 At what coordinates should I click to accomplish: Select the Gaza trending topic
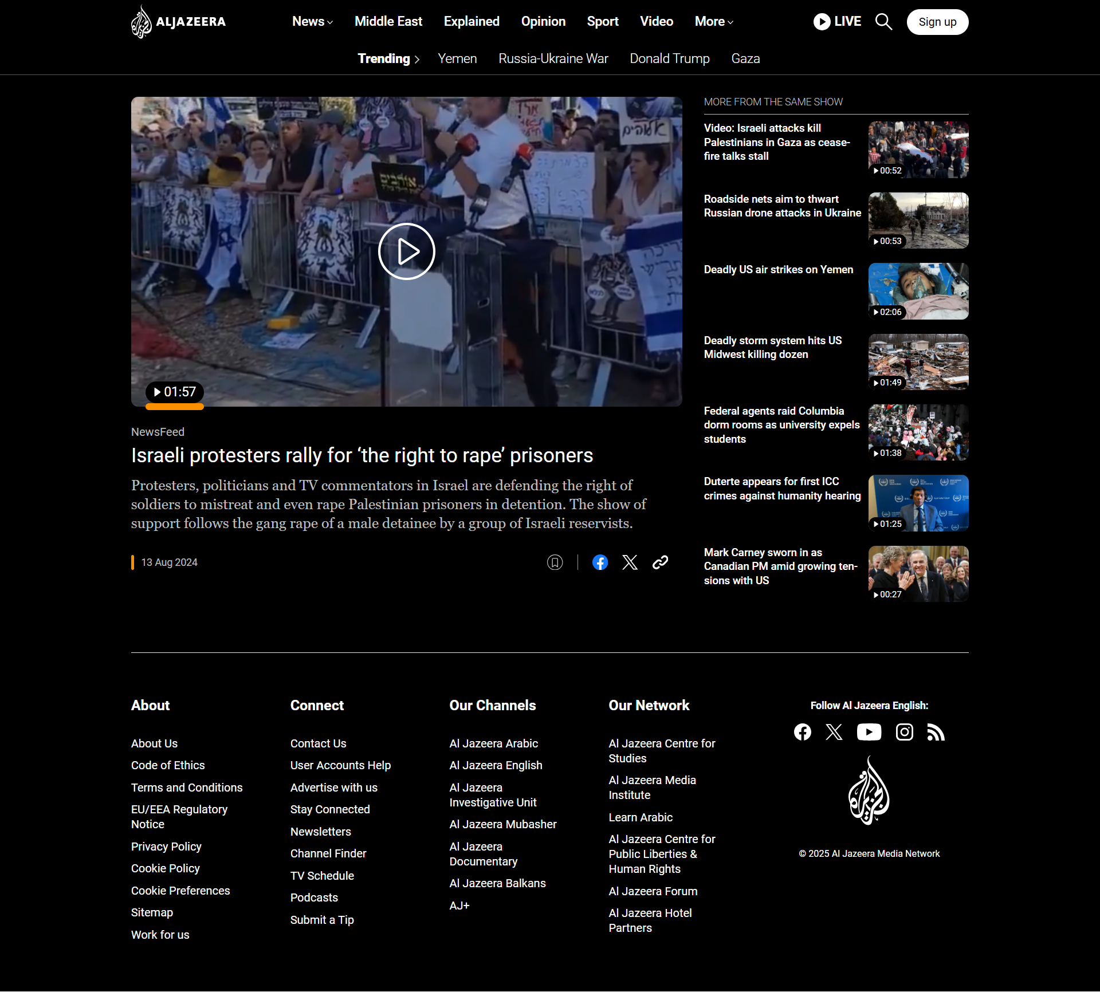tap(745, 59)
